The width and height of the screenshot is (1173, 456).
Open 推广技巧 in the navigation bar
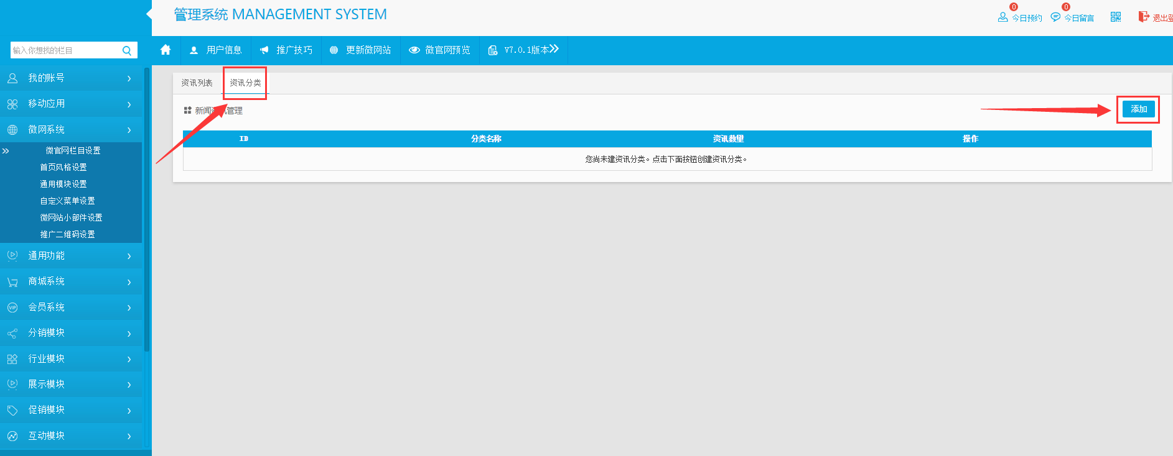point(286,50)
